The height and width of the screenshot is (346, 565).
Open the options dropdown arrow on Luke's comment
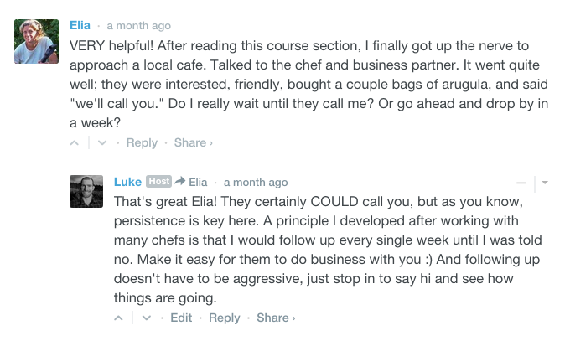pyautogui.click(x=544, y=182)
